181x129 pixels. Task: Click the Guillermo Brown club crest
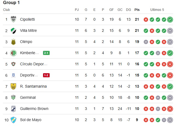pyautogui.click(x=13, y=109)
